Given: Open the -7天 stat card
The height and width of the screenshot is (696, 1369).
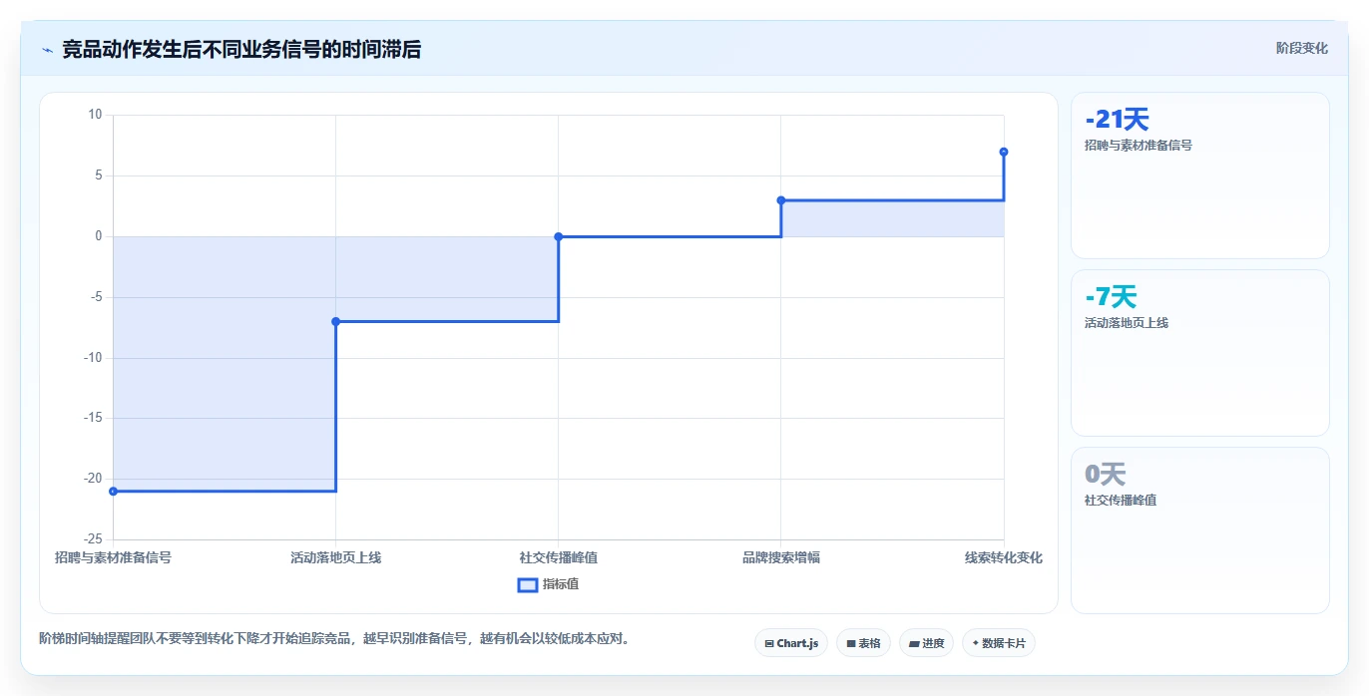Looking at the screenshot, I should (1200, 353).
